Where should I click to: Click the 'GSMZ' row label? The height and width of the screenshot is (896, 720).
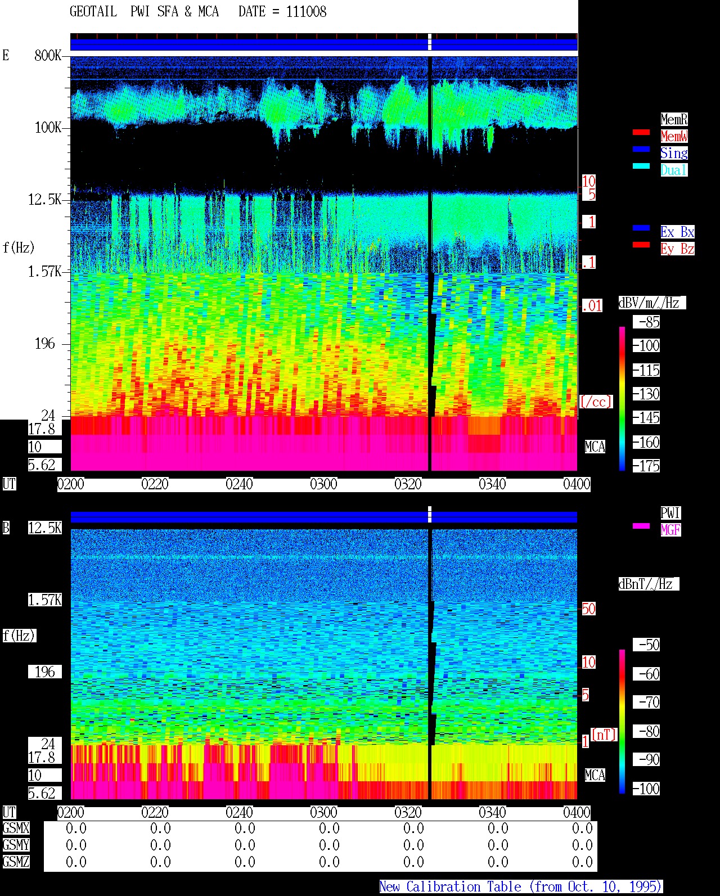coord(16,862)
